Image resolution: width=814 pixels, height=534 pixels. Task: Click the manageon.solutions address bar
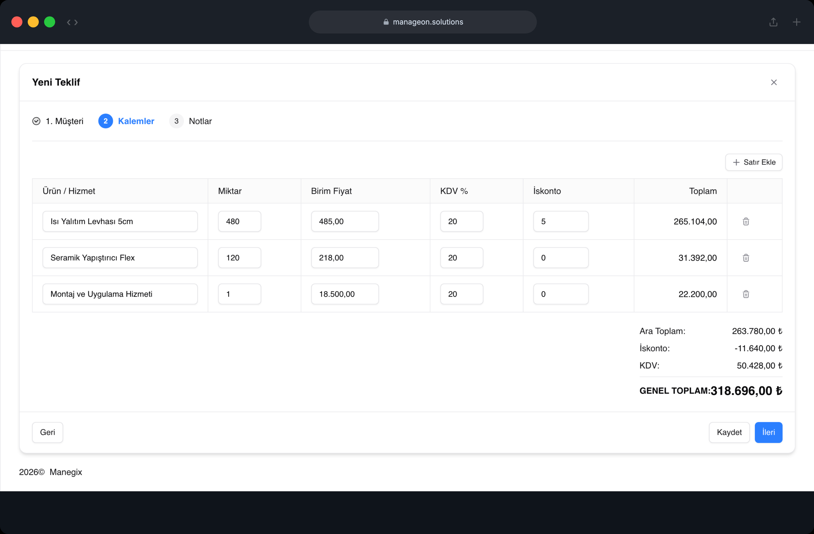pos(422,22)
